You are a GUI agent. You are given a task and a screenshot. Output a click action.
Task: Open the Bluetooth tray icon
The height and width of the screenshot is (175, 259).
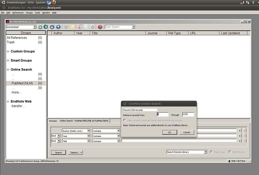pyautogui.click(x=253, y=2)
